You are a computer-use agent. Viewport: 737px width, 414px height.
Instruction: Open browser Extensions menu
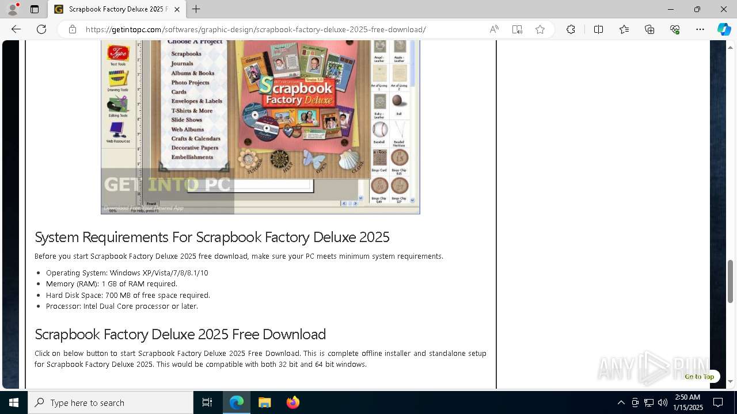click(x=571, y=29)
